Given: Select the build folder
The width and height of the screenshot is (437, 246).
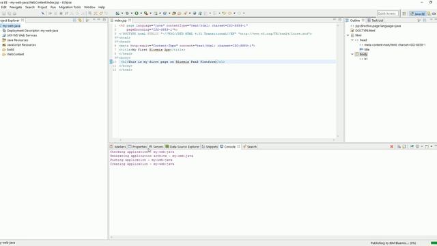Looking at the screenshot, I should (x=10, y=50).
